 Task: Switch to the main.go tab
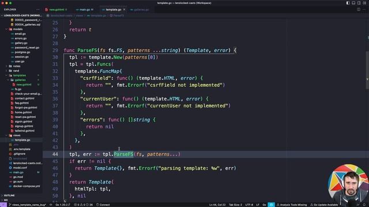[85, 10]
